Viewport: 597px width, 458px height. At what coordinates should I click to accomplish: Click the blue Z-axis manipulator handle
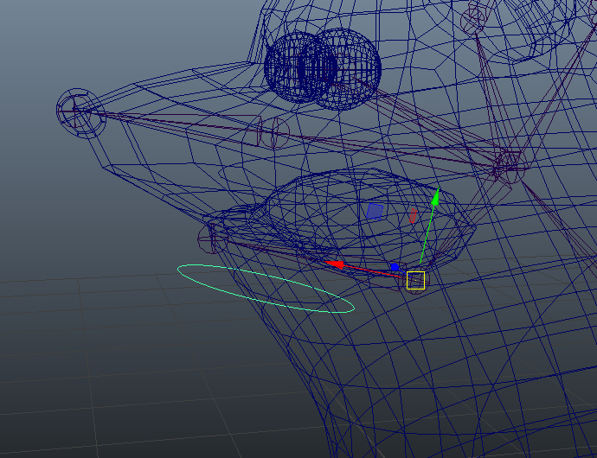point(395,267)
